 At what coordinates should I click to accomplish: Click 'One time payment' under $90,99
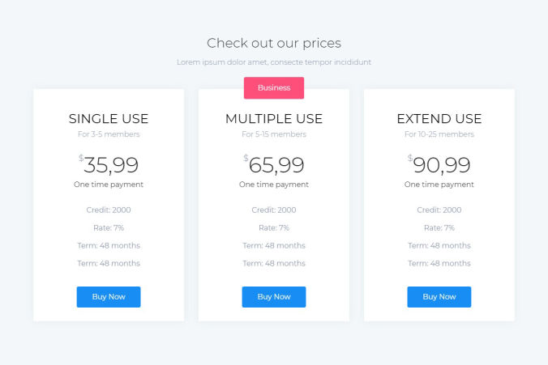[439, 185]
